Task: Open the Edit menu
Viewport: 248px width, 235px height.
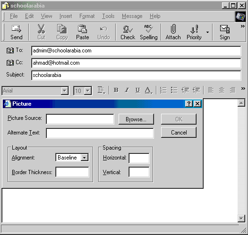Action: click(29, 16)
